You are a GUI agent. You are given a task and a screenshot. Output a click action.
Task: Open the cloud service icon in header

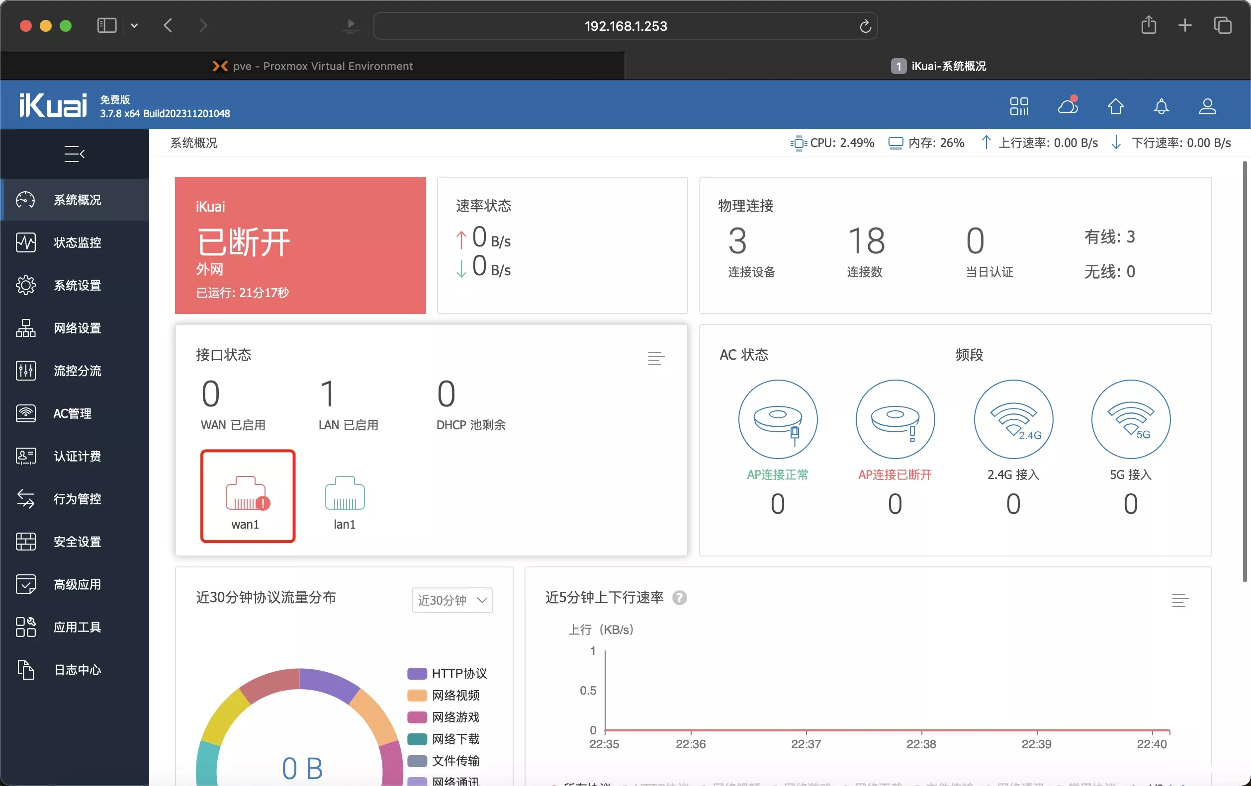click(x=1068, y=105)
